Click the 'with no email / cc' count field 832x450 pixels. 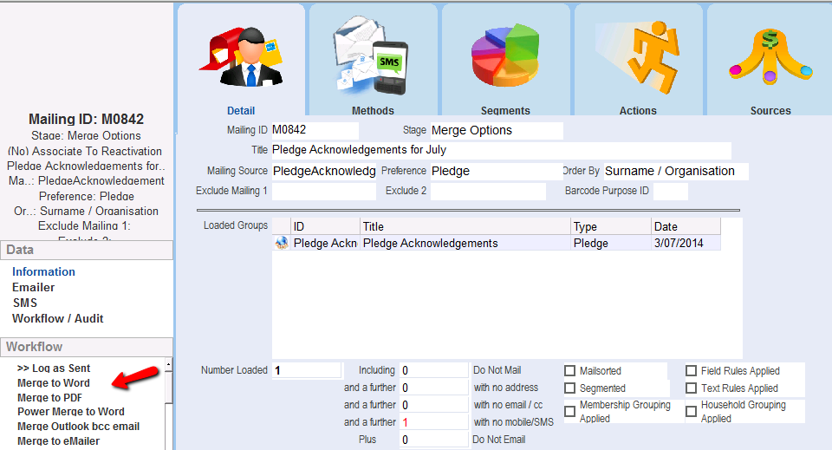(x=434, y=405)
